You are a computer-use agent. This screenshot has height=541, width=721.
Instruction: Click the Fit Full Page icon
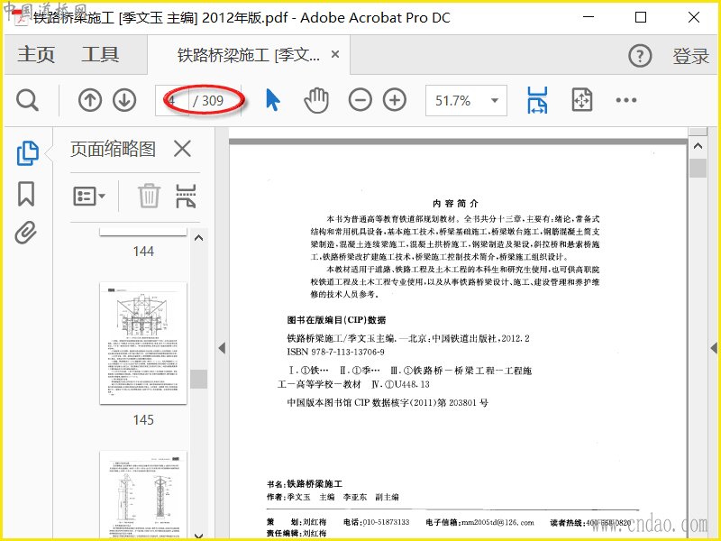click(581, 100)
